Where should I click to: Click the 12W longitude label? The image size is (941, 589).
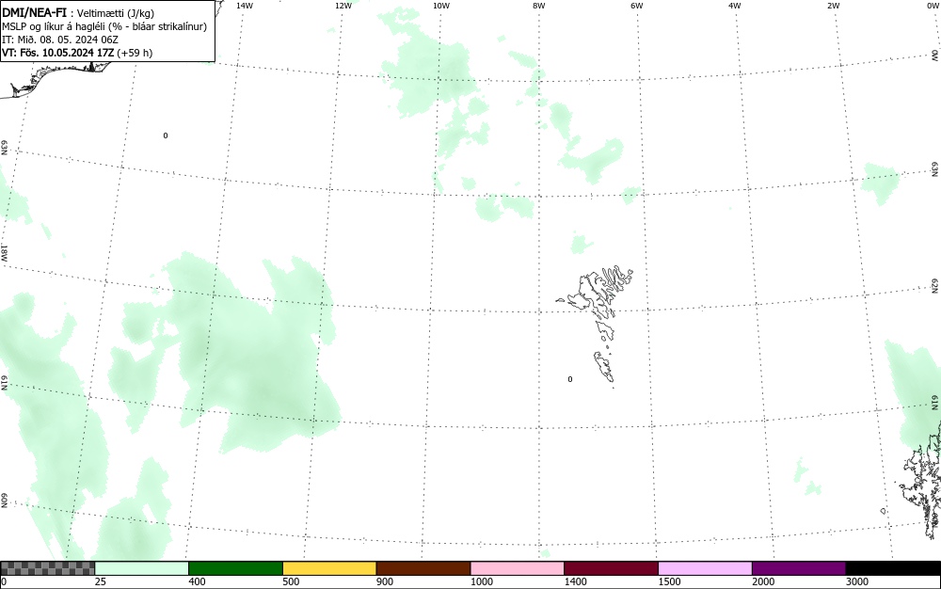(x=343, y=6)
